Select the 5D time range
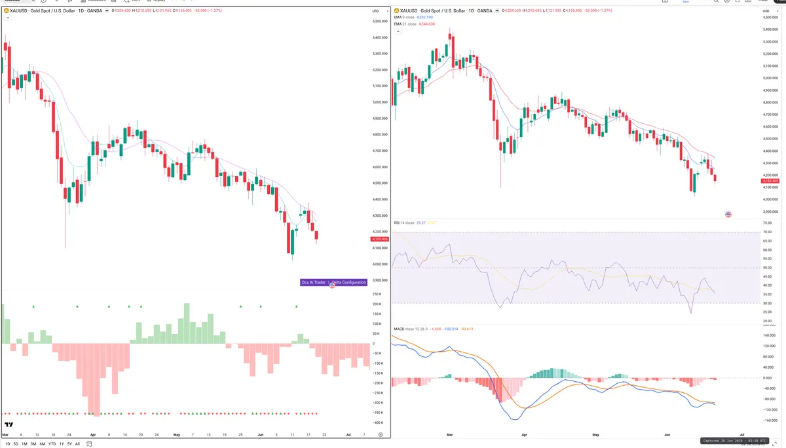This screenshot has height=448, width=786. pyautogui.click(x=16, y=444)
